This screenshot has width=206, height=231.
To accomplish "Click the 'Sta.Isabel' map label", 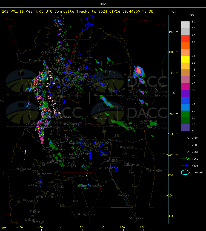I will click(x=137, y=218).
